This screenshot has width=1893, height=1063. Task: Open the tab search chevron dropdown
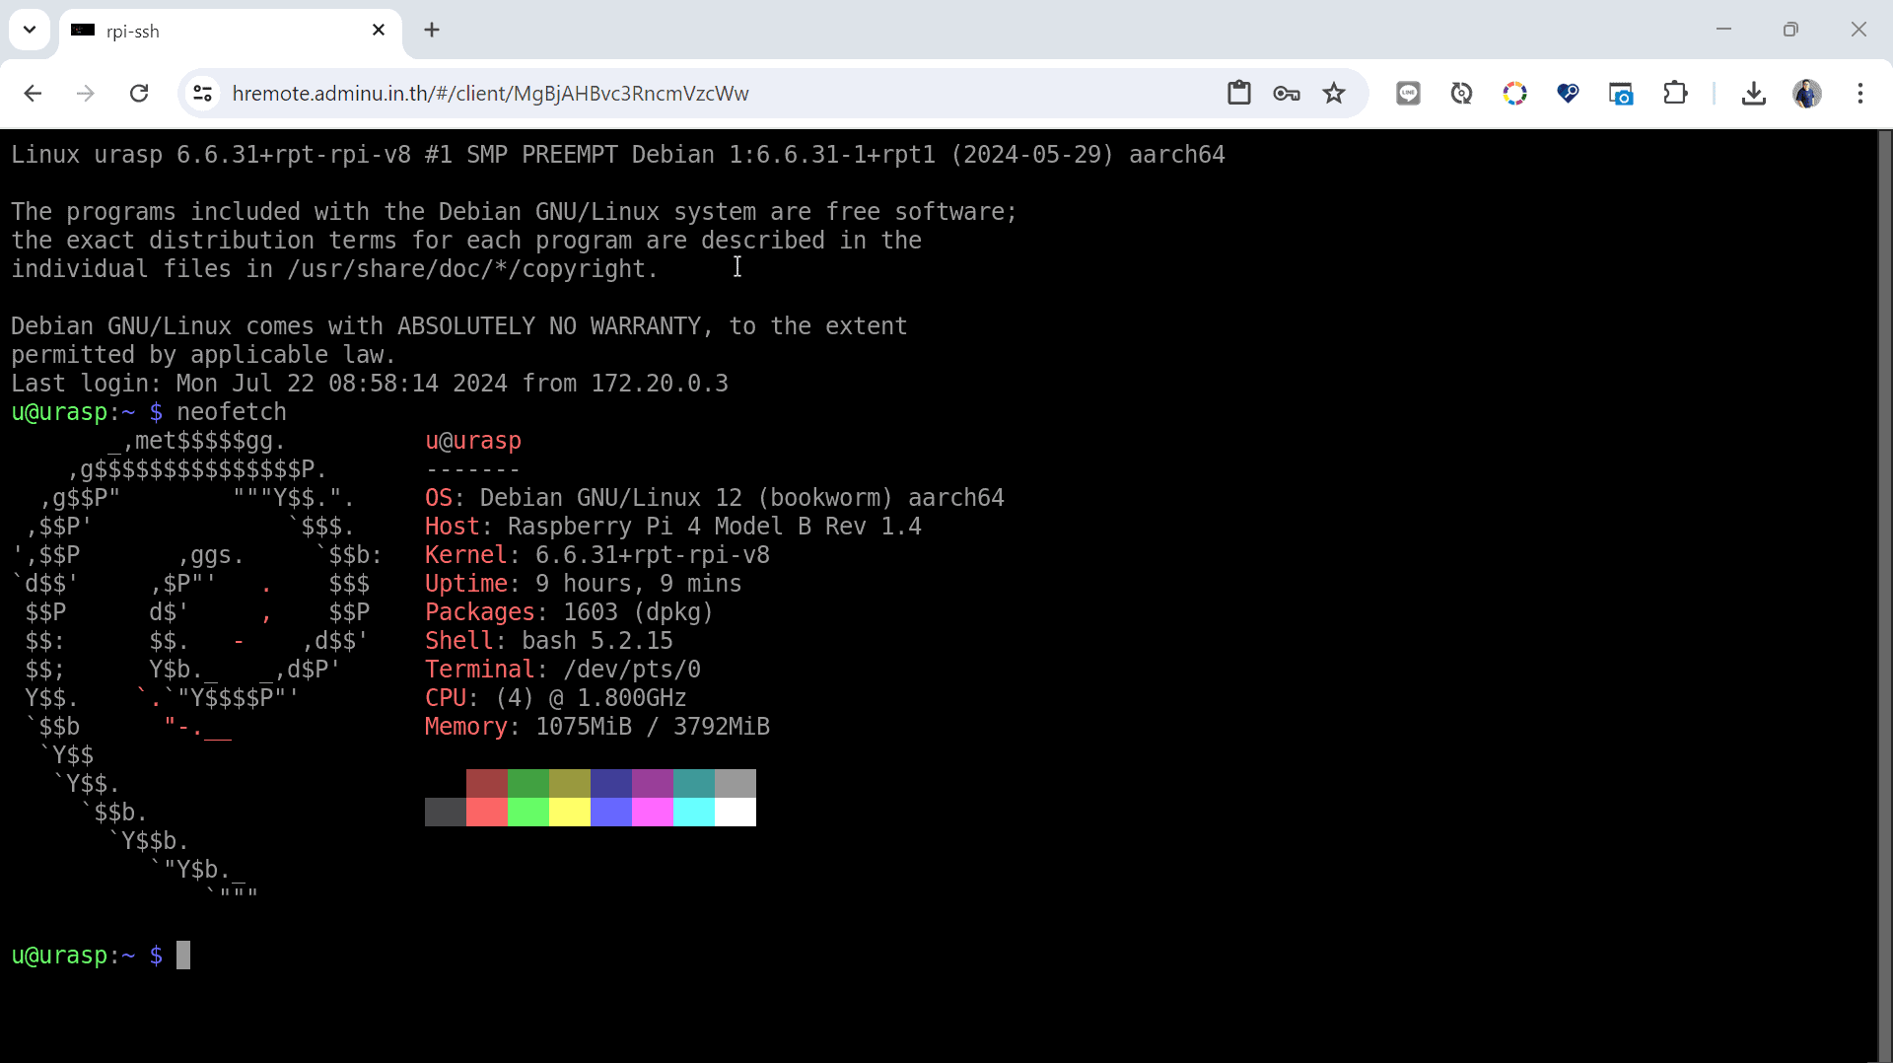point(29,30)
